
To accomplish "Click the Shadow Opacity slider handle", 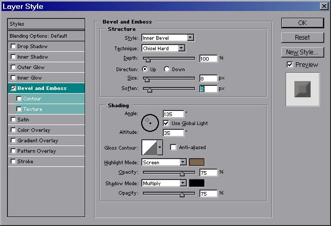I will tap(182, 195).
